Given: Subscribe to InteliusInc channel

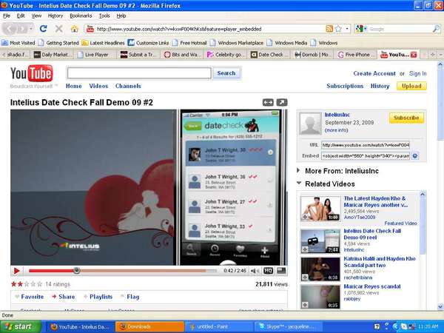Looking at the screenshot, I should 406,118.
